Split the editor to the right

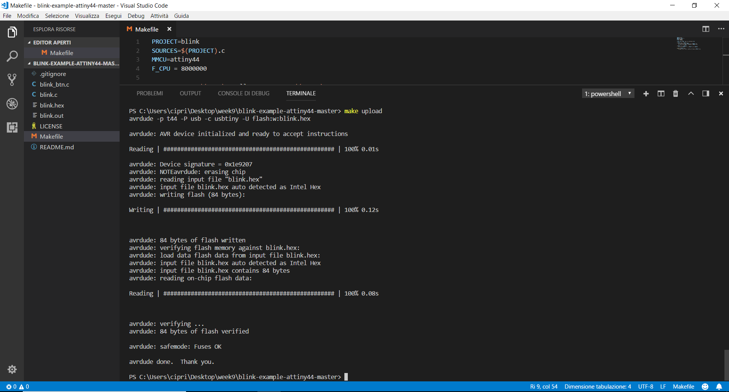tap(705, 29)
